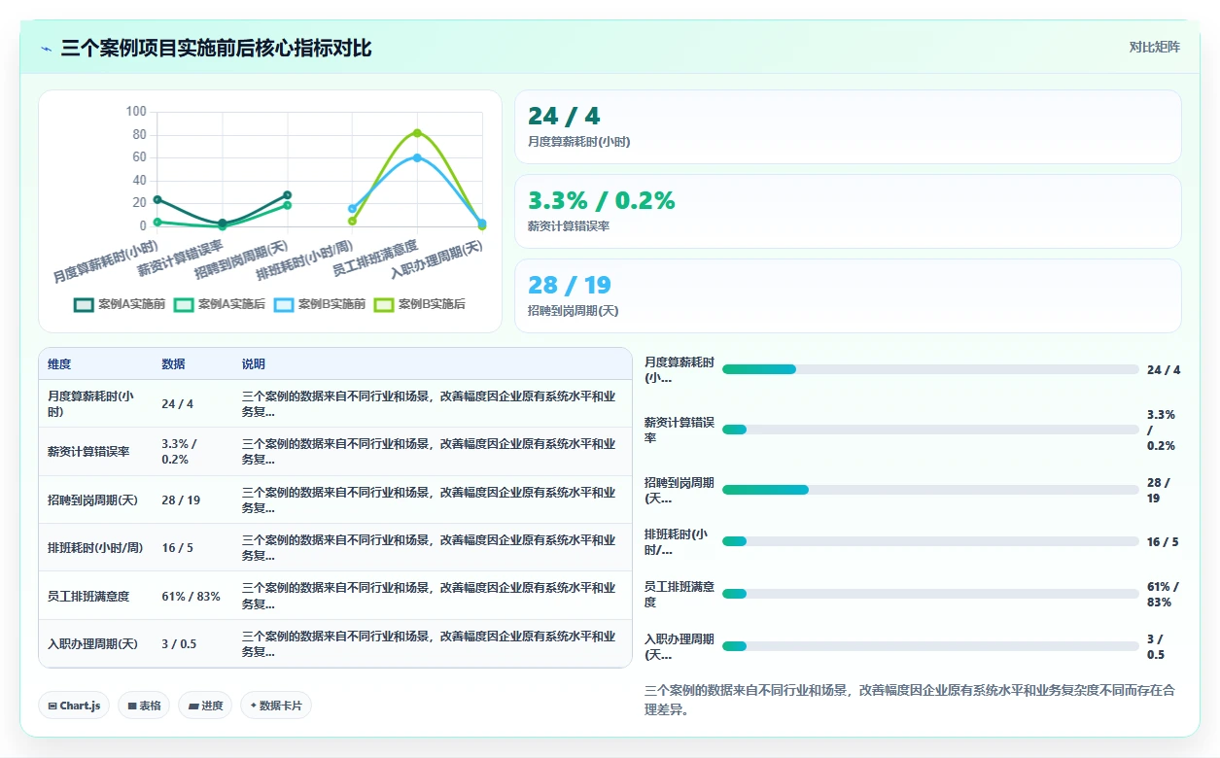Click the peak point at 员工排班满意度
The image size is (1220, 758).
point(417,133)
